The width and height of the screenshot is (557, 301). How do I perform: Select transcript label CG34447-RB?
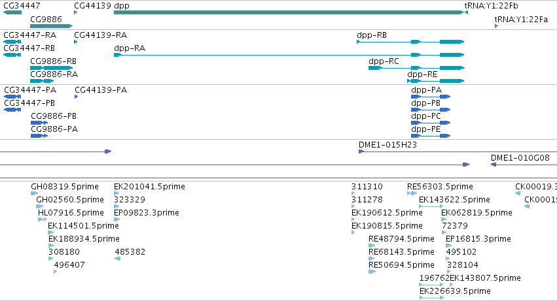coord(29,48)
